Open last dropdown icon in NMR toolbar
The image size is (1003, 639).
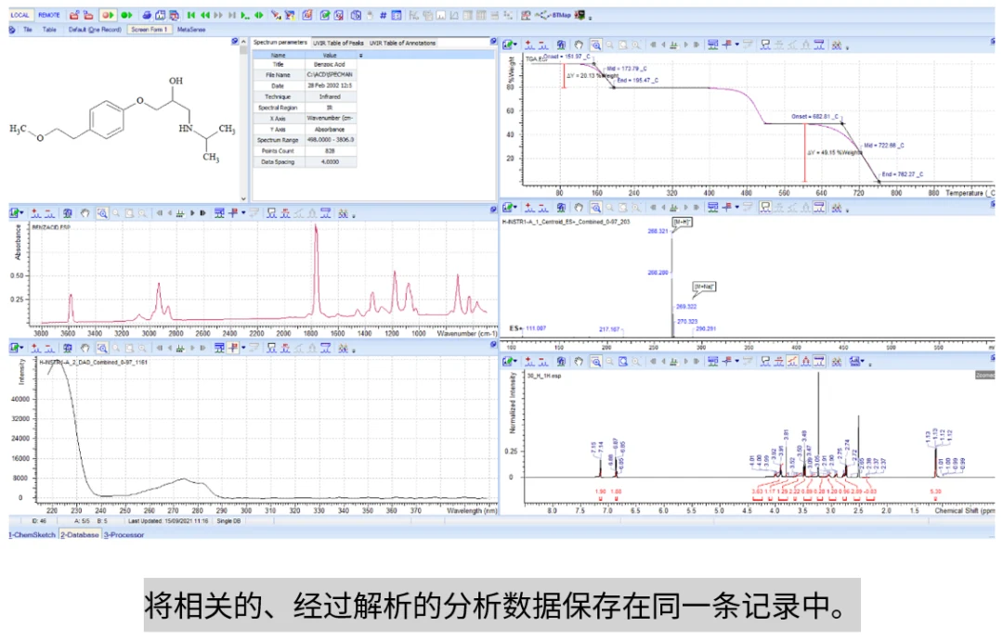857,362
